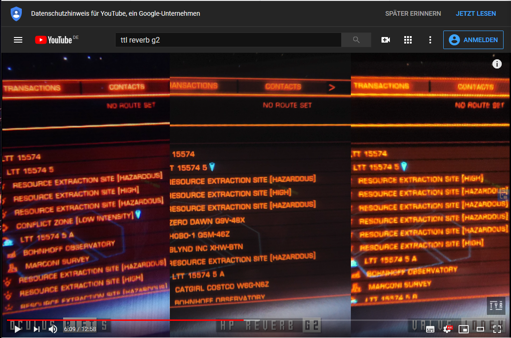Image resolution: width=511 pixels, height=338 pixels.
Task: Open the YouTube hamburger guide menu
Action: coord(18,40)
